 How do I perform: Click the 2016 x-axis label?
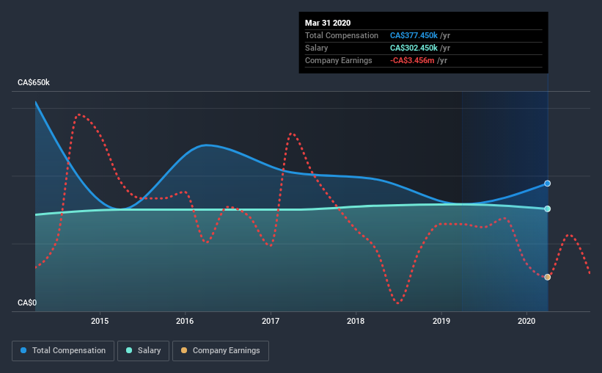pyautogui.click(x=185, y=321)
